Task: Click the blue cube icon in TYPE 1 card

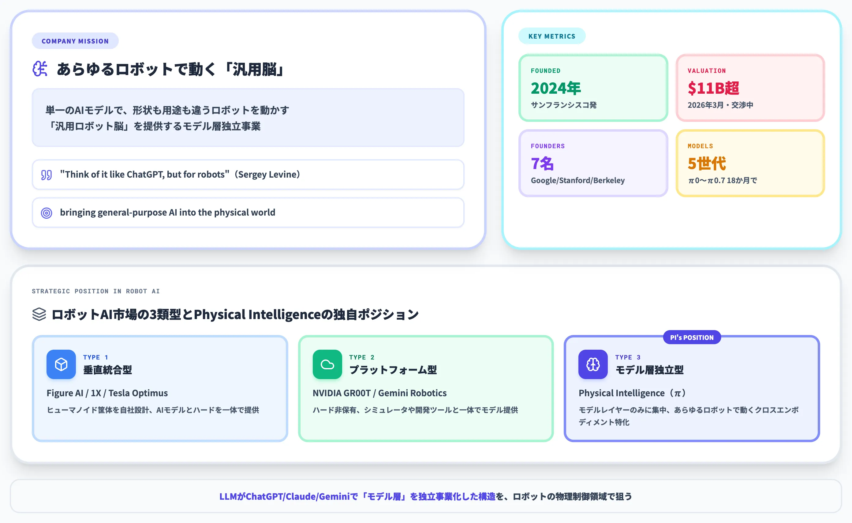Action: 61,364
